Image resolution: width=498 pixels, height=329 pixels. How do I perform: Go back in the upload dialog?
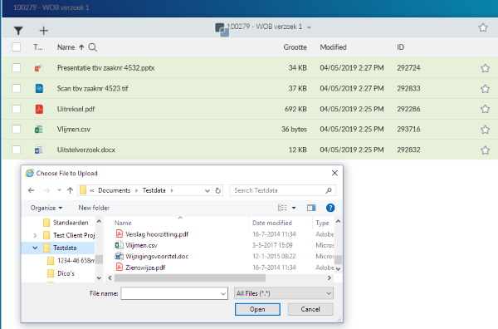click(32, 190)
